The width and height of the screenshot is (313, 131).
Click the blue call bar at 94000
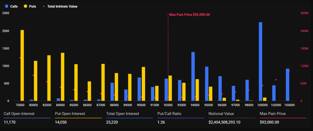(193, 76)
